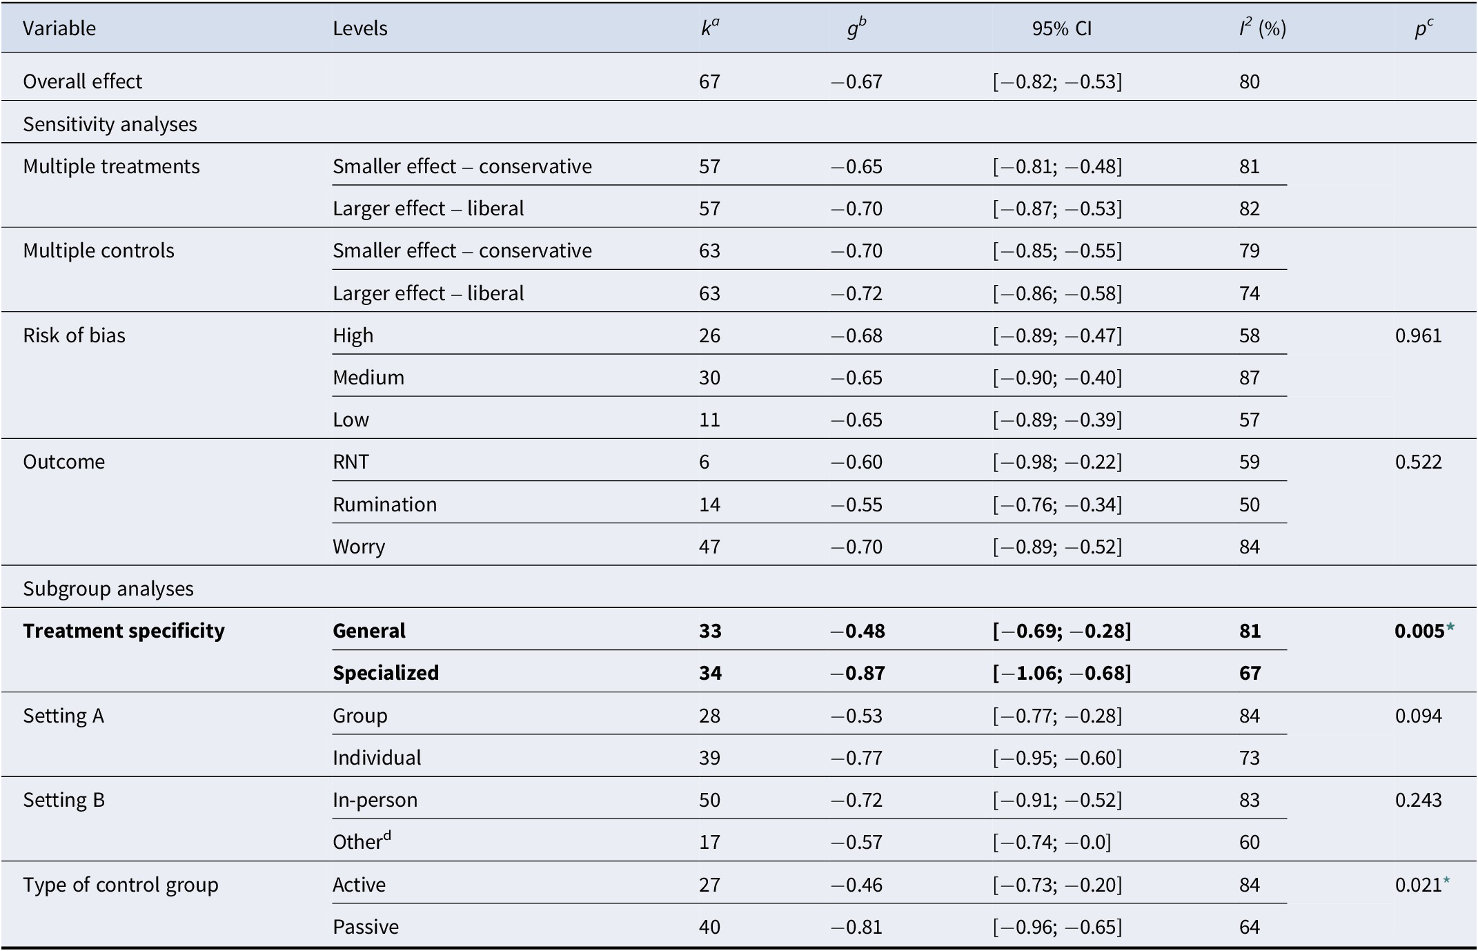Screen dimensions: 1478x951
Task: Select the 'Specialized' treatment level
Action: coord(385,673)
